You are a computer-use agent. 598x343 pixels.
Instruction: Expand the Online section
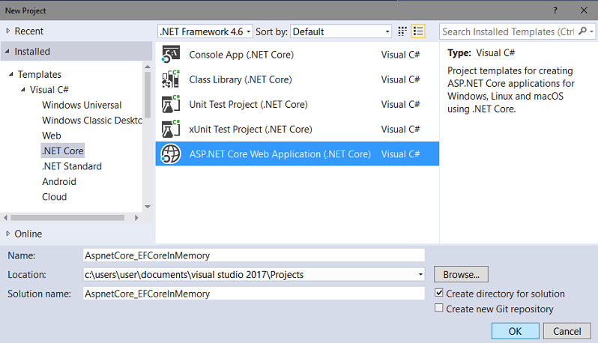(x=8, y=234)
